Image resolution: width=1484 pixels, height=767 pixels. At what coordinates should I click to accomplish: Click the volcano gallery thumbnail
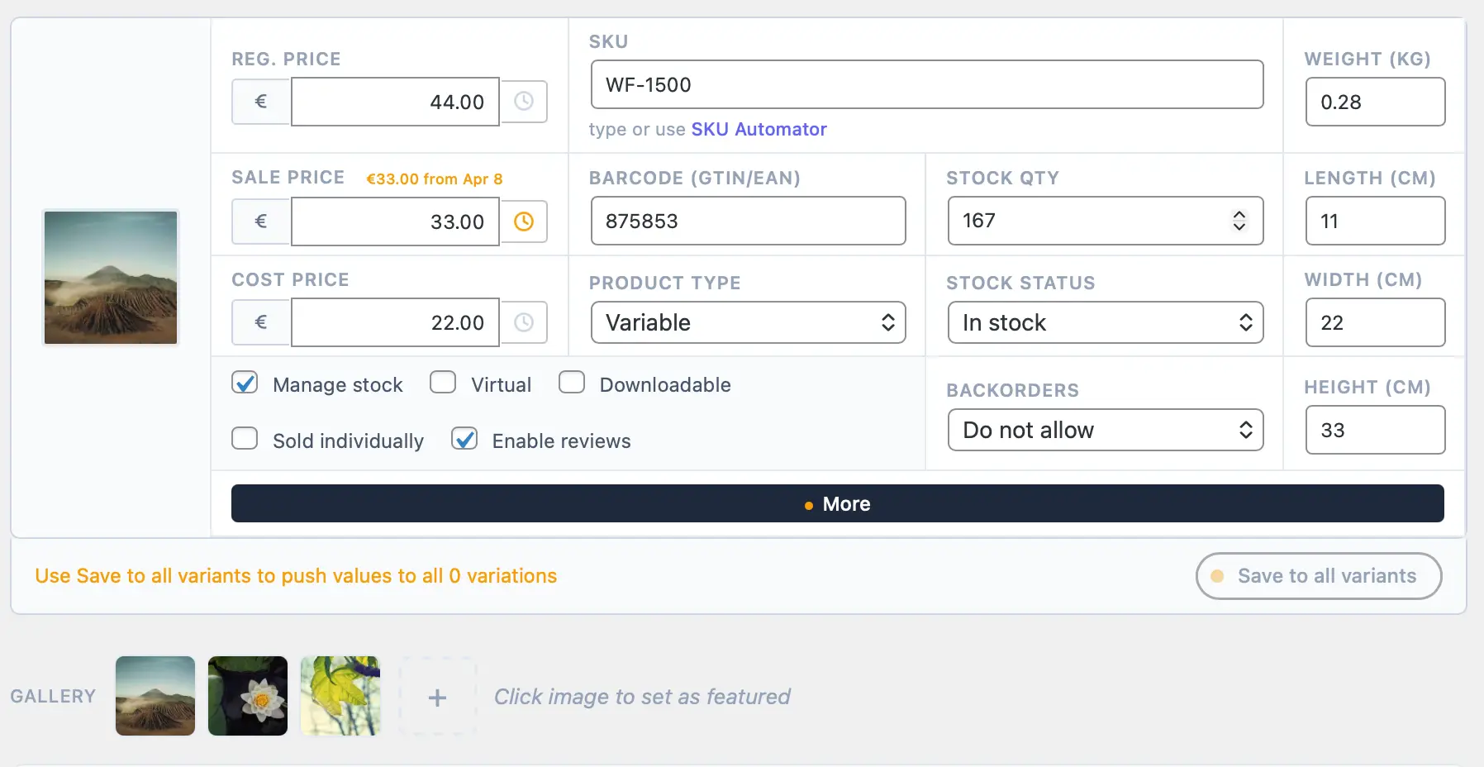pyautogui.click(x=155, y=696)
